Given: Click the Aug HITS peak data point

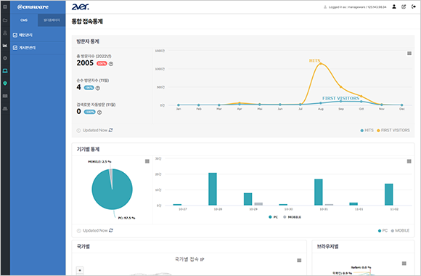Looking at the screenshot, I should (321, 64).
